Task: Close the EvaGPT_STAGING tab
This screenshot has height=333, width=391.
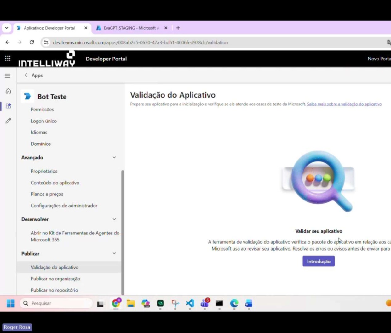Action: coord(166,28)
